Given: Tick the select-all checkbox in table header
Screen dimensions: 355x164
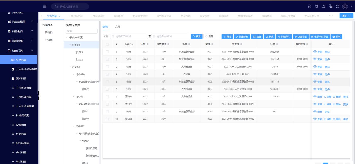Looking at the screenshot, I should pyautogui.click(x=107, y=44).
